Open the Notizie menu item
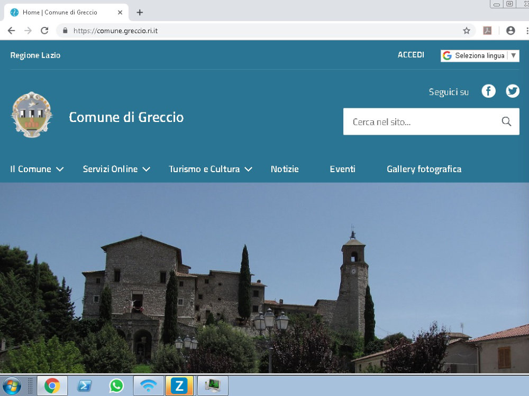529x396 pixels. coord(285,169)
